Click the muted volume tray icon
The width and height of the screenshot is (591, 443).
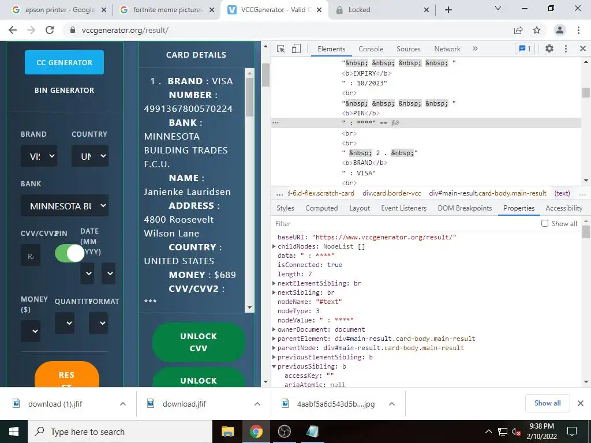pyautogui.click(x=516, y=431)
